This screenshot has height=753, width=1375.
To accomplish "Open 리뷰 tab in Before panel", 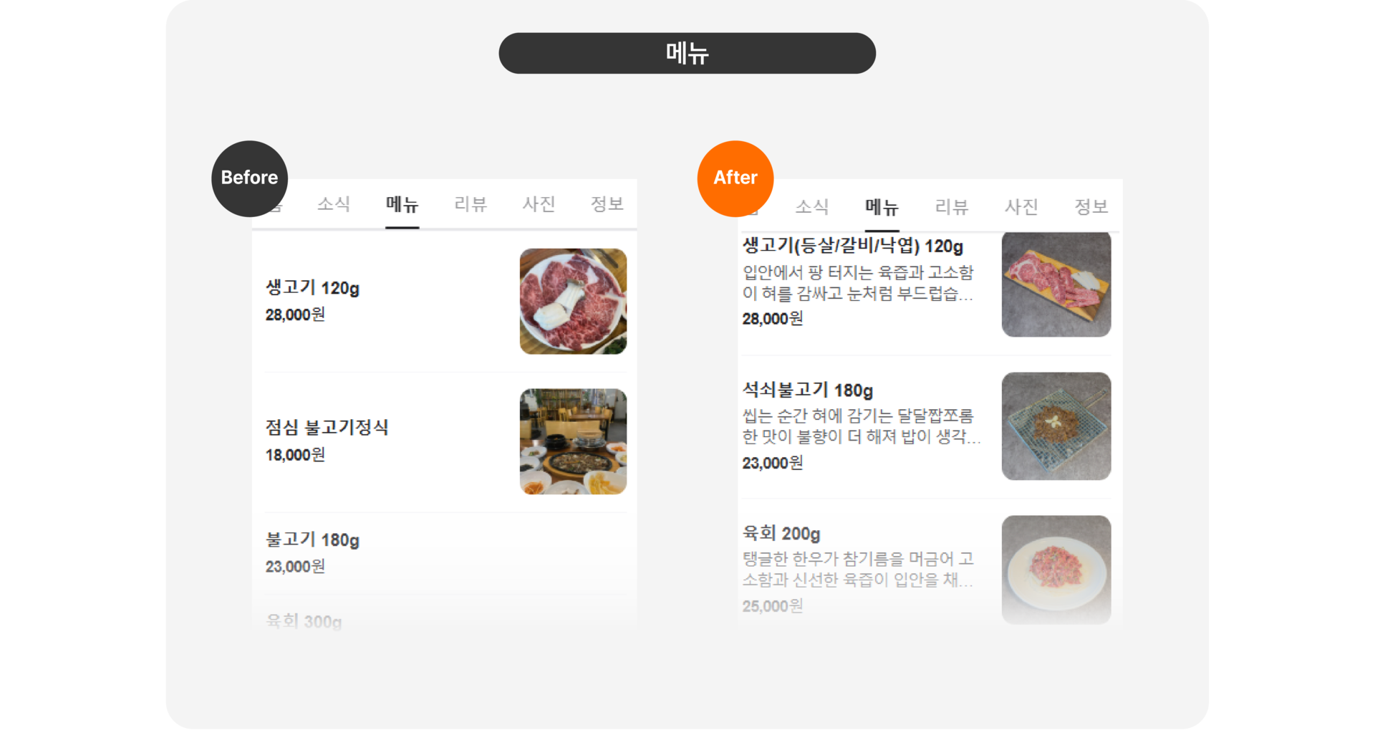I will (x=471, y=204).
